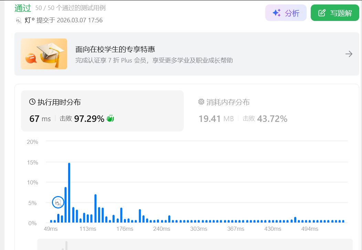Open the graduation cap banner image
This screenshot has height=250, width=362.
(44, 54)
